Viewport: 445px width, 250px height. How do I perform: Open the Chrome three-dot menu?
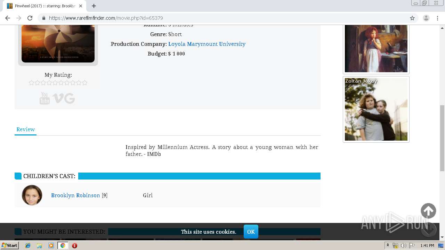[x=437, y=18]
